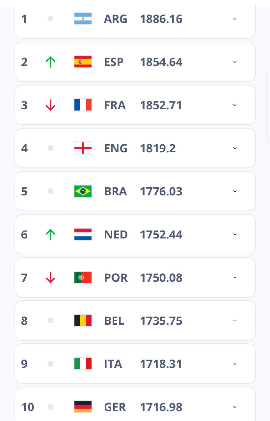Click the Belgium flag icon
The image size is (270, 421).
point(83,321)
